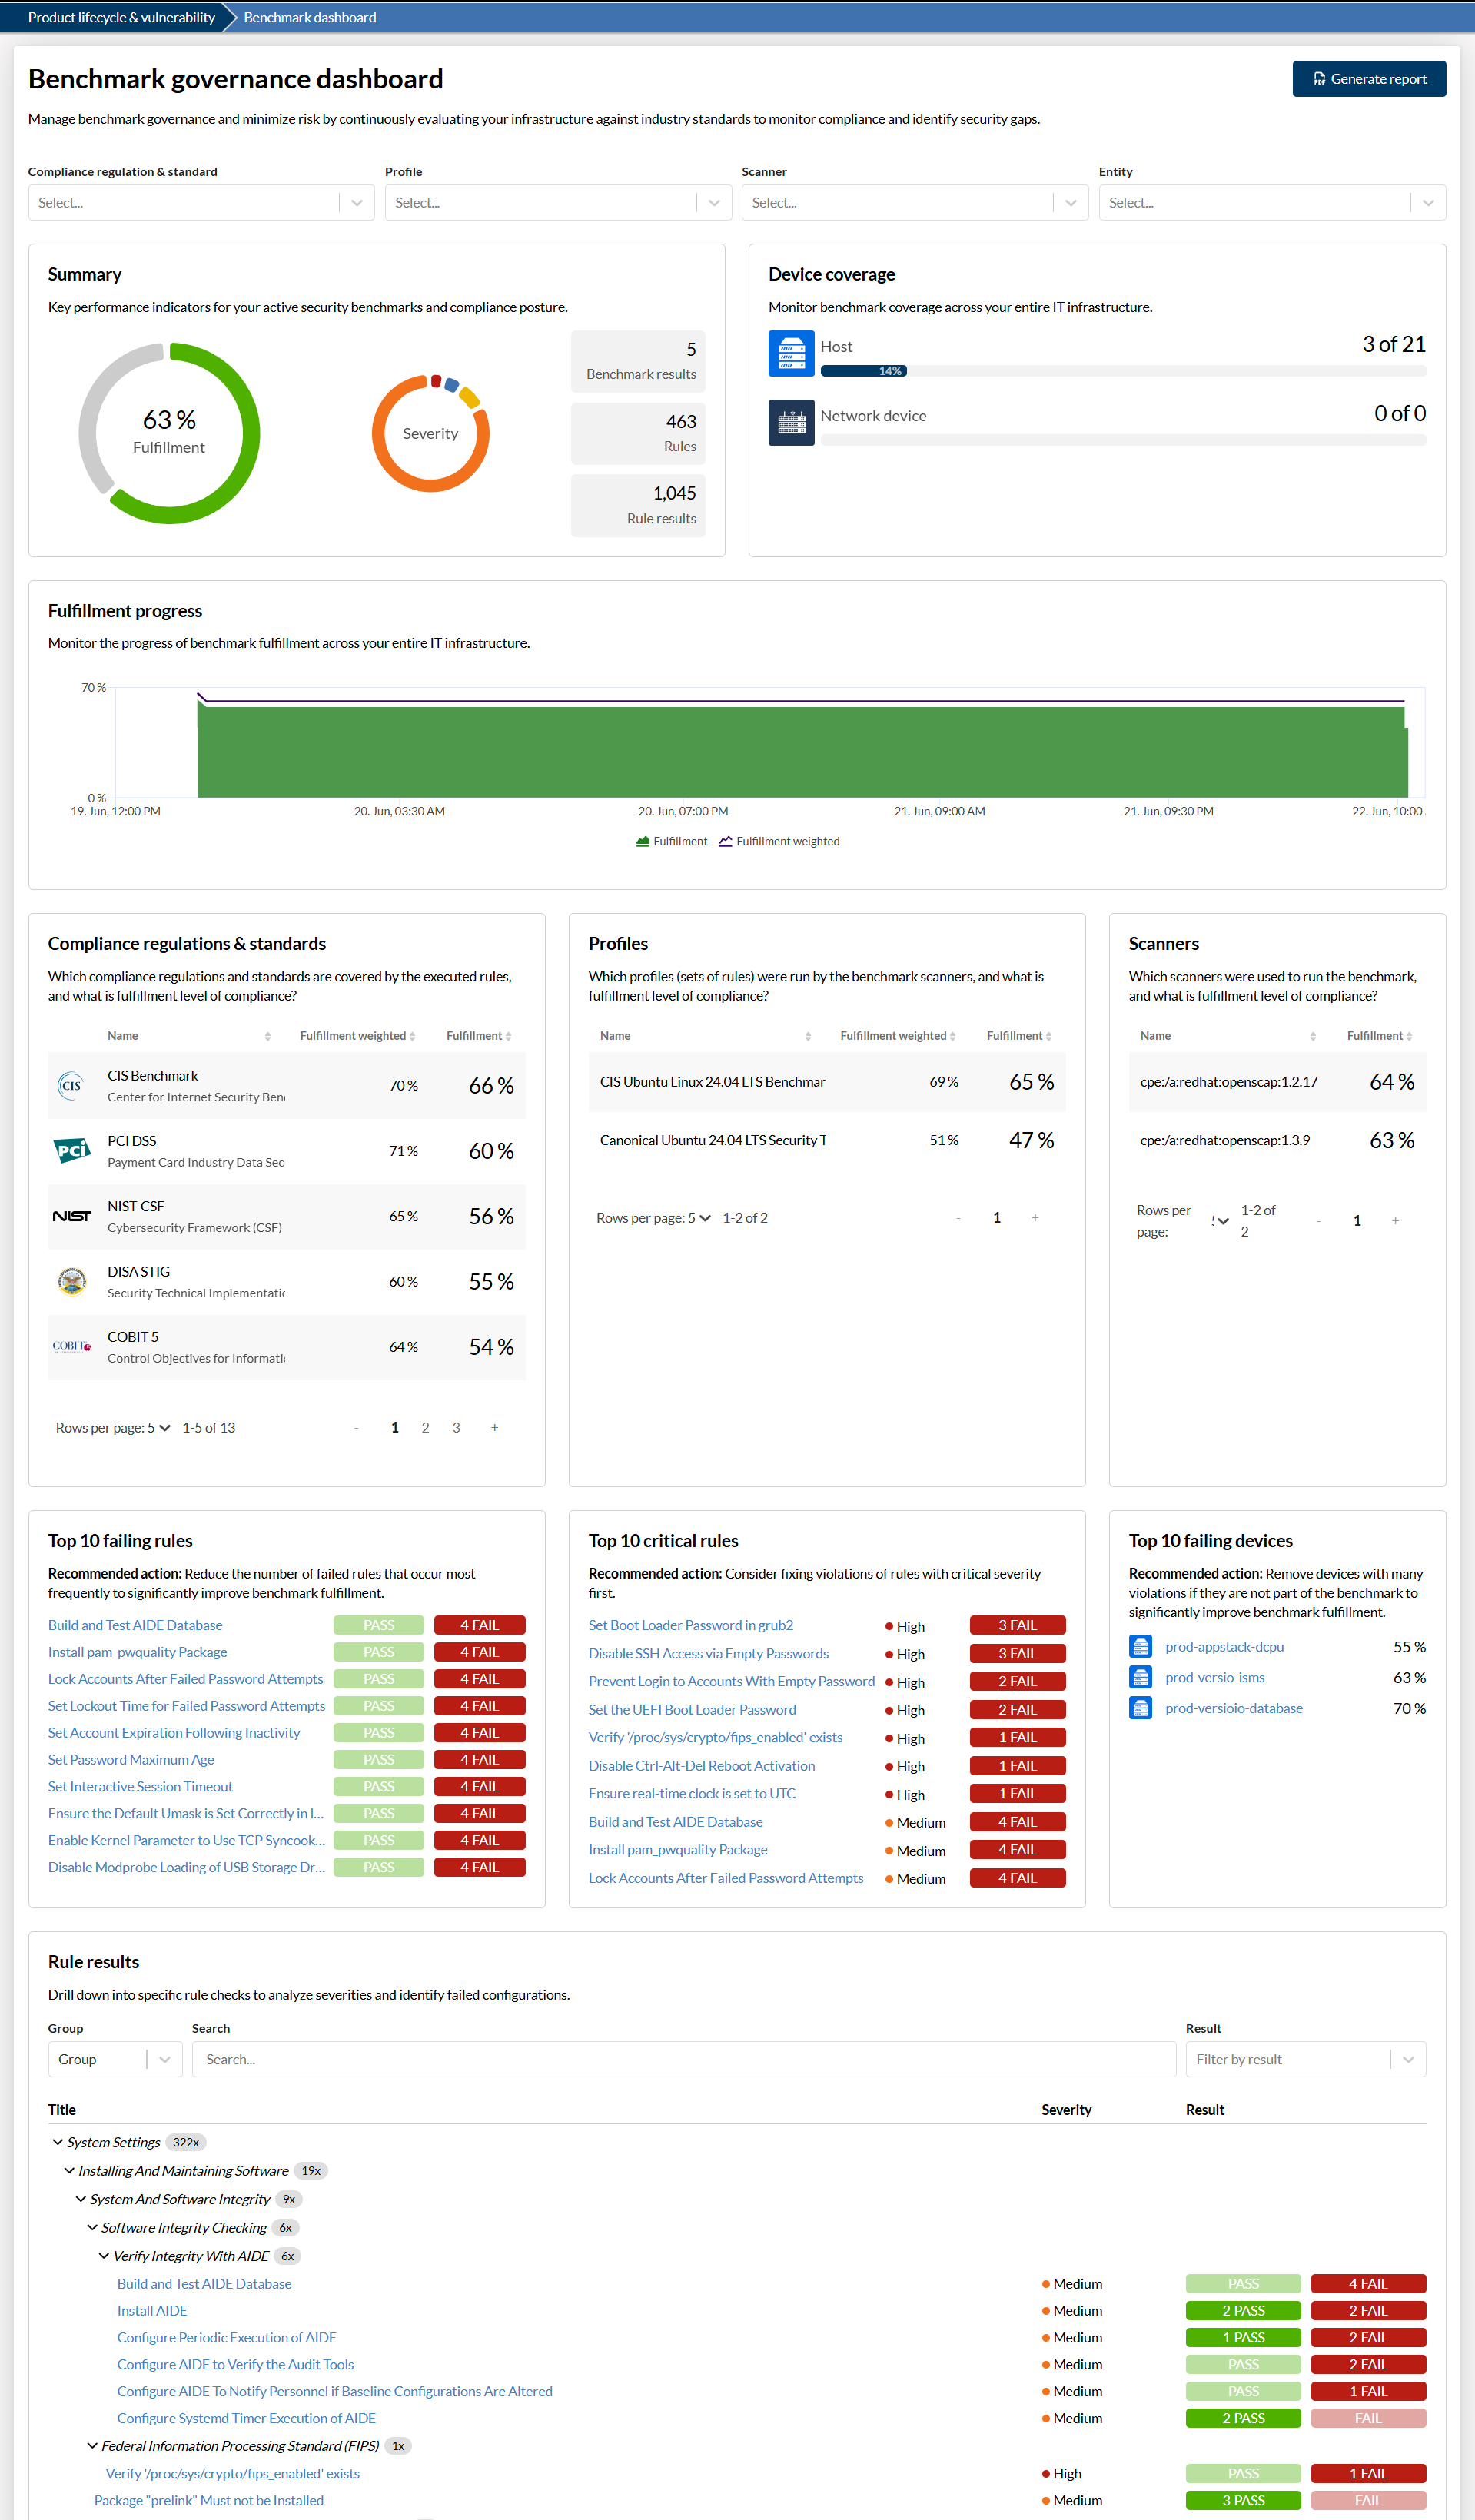Click device icon beside prod-appstack-dcpu
1475x2520 pixels.
click(1140, 1646)
